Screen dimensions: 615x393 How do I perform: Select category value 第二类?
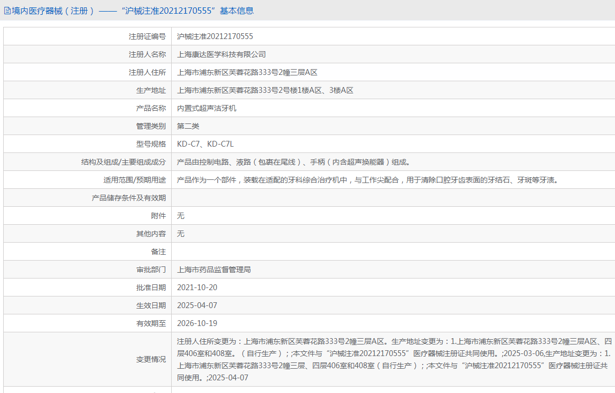pos(188,126)
